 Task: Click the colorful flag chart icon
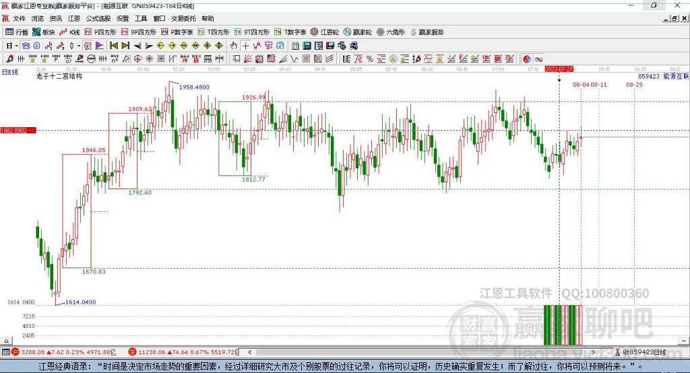tap(100, 46)
